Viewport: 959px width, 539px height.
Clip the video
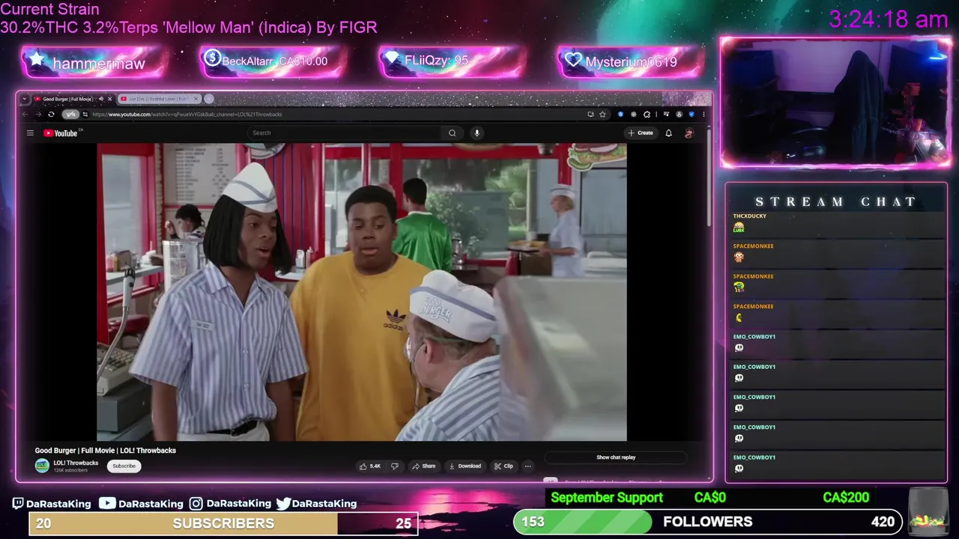coord(503,466)
